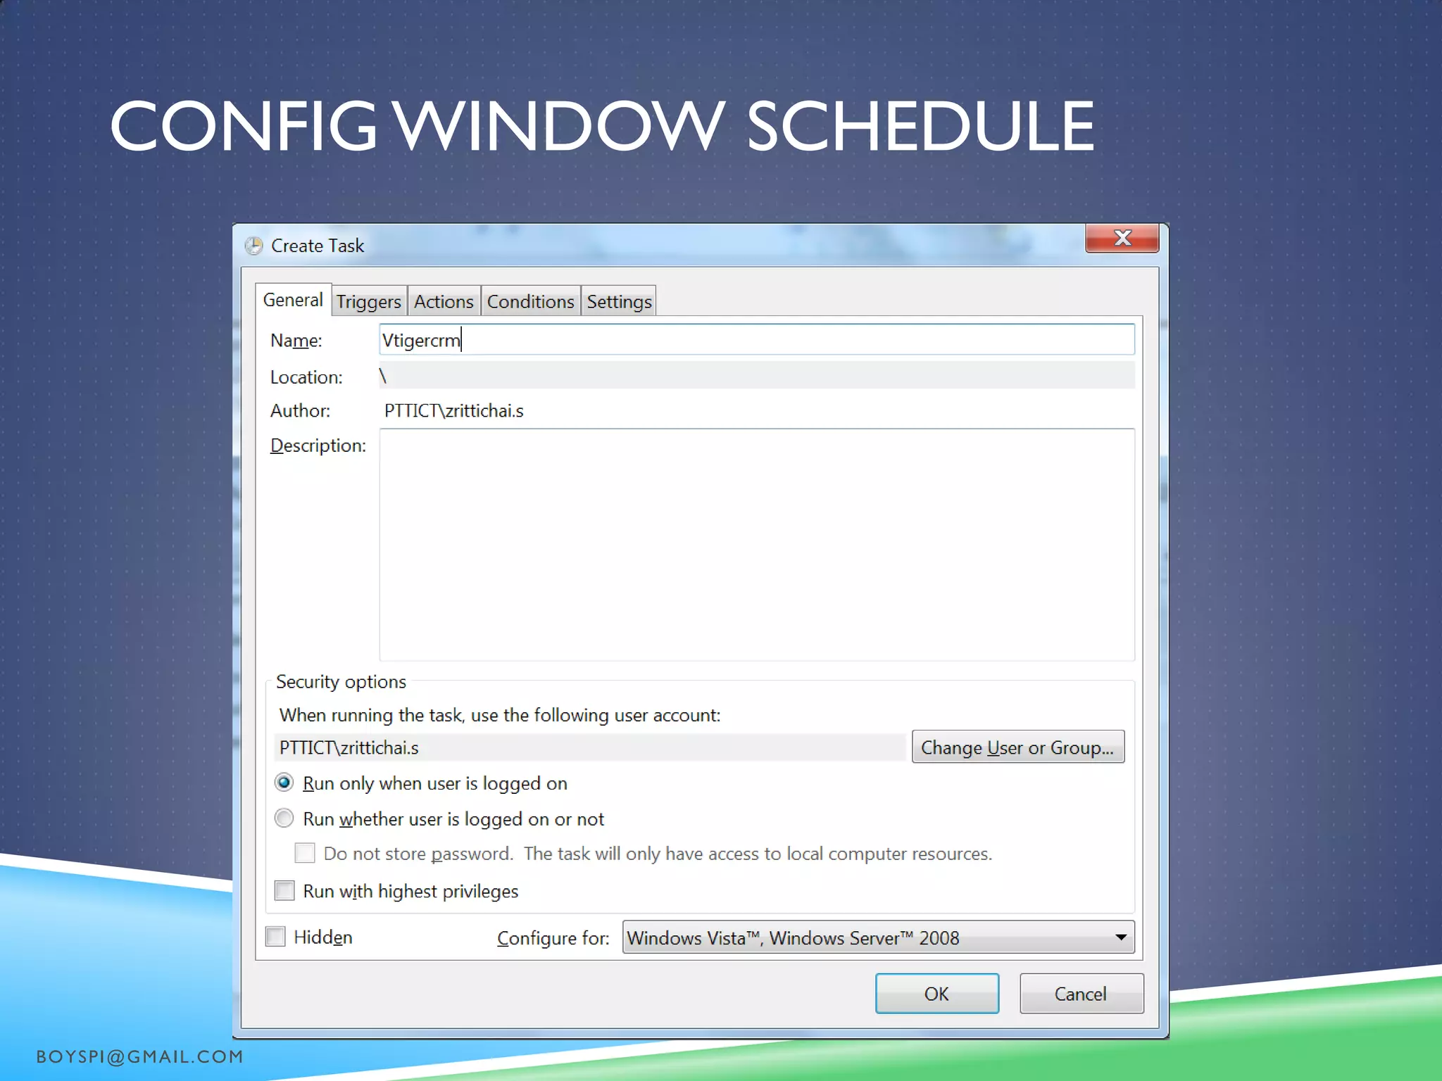Click the boyspi@gmail.com footer text
Screen dimensions: 1442x1081
click(x=140, y=1056)
